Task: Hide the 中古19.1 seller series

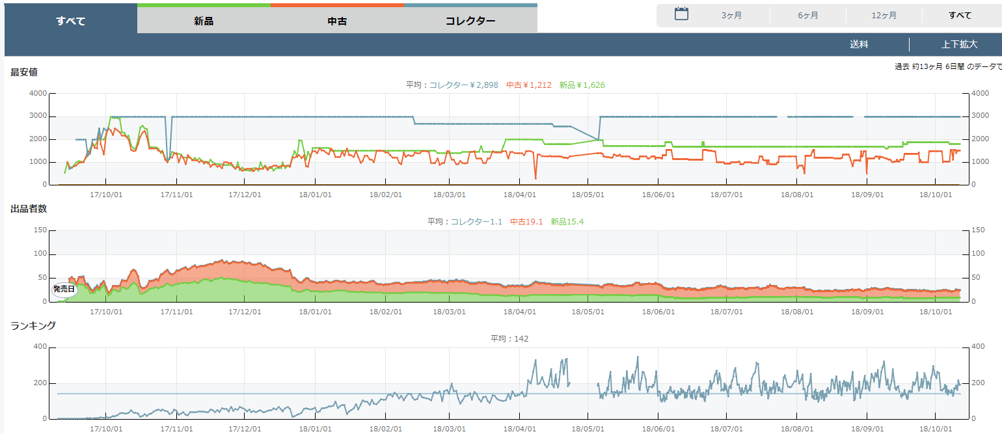Action: point(527,222)
